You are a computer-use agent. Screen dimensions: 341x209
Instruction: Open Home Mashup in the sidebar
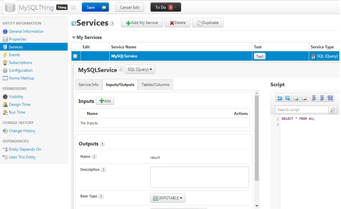tap(22, 78)
